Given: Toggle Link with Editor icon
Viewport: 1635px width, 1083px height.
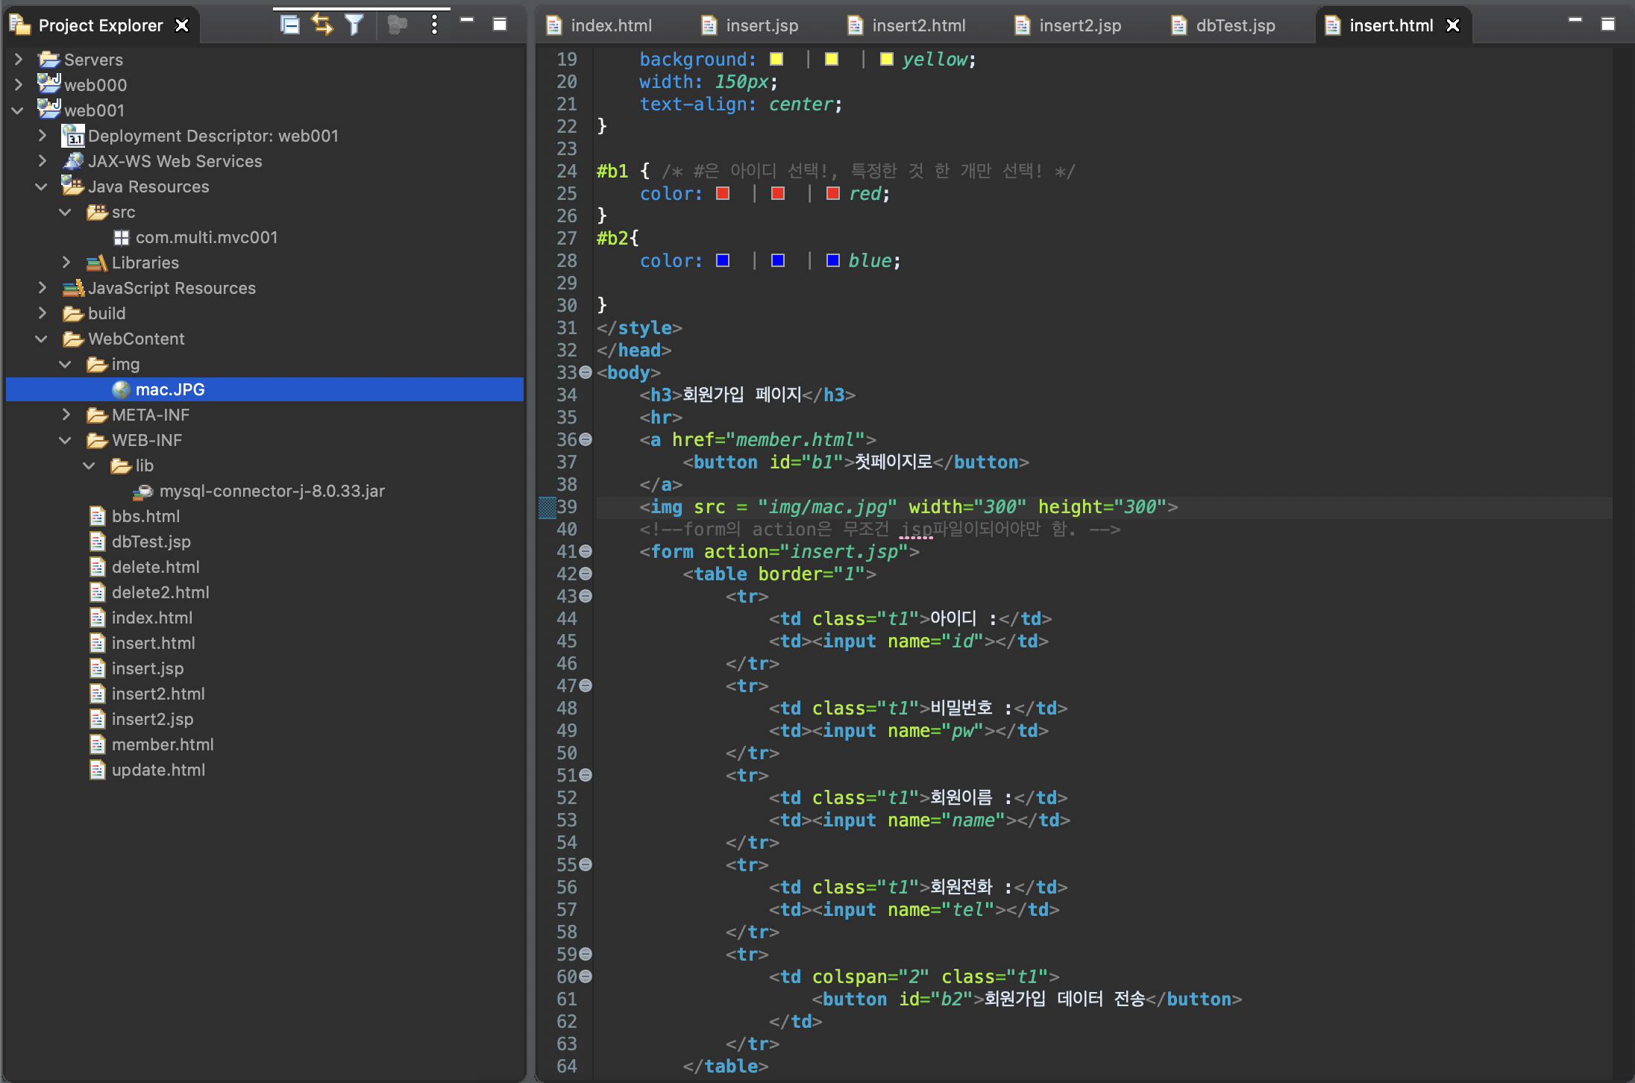Looking at the screenshot, I should tap(322, 25).
